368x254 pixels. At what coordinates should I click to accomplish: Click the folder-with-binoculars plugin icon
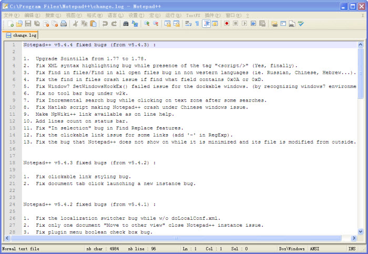274,24
